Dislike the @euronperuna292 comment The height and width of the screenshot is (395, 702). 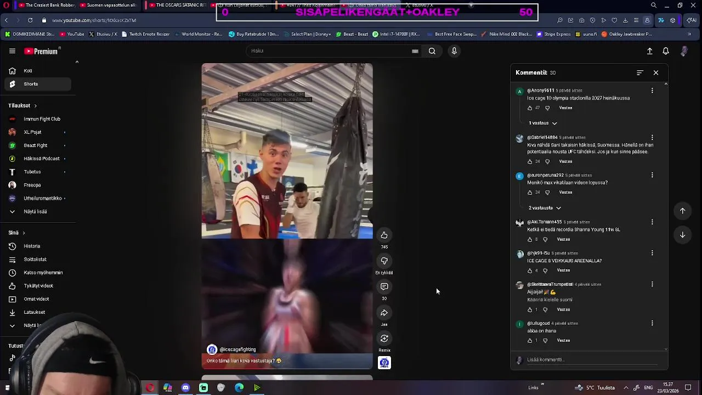point(547,193)
